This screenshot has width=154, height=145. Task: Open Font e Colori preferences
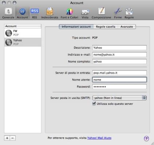[69, 13]
